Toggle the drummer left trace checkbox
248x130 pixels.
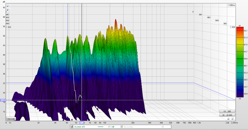72,127
